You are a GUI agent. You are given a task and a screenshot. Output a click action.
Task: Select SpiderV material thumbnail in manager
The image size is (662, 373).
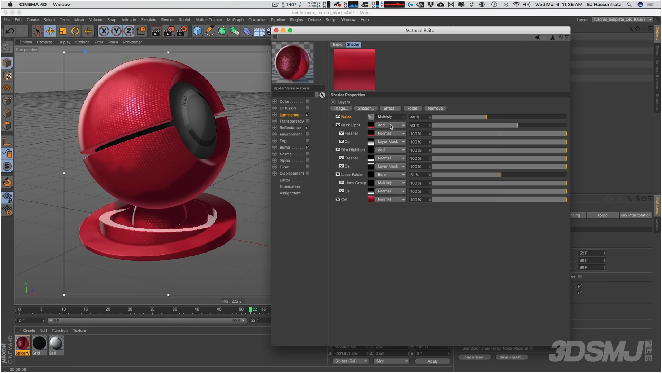point(22,345)
